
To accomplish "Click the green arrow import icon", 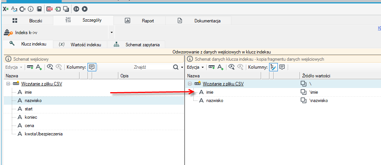I will 58,9.
